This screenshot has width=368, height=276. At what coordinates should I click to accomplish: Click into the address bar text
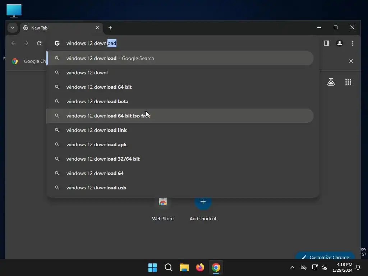pyautogui.click(x=91, y=43)
